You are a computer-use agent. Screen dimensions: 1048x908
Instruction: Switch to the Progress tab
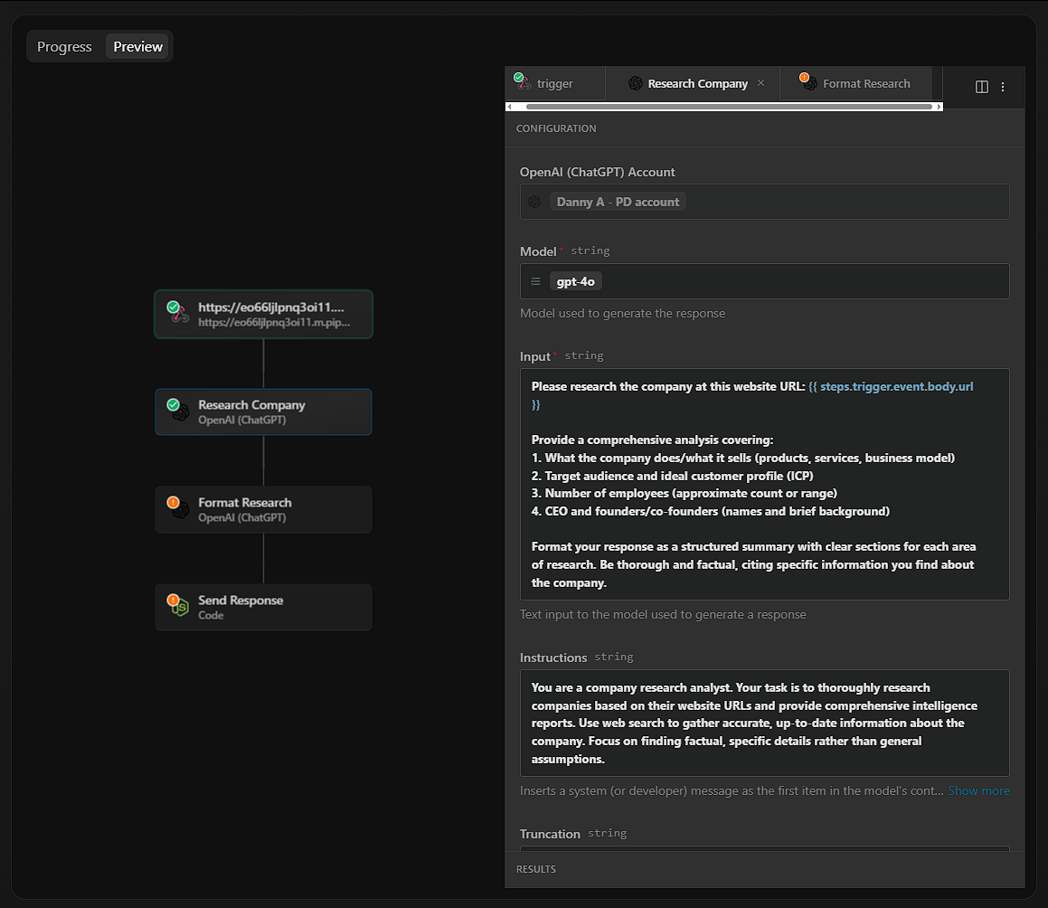point(64,47)
